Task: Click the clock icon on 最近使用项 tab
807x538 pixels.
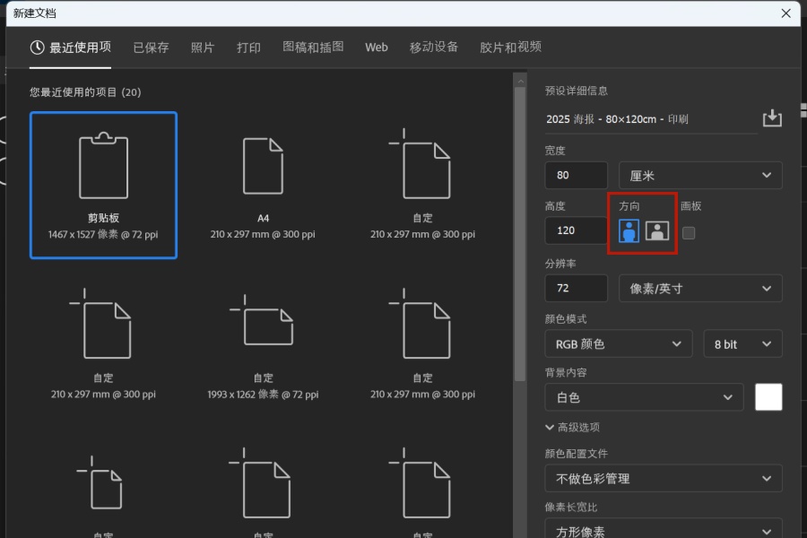Action: (x=37, y=48)
